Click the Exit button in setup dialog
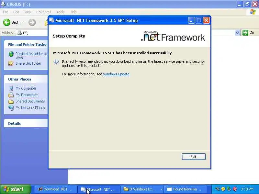The width and height of the screenshot is (259, 194). (194, 156)
